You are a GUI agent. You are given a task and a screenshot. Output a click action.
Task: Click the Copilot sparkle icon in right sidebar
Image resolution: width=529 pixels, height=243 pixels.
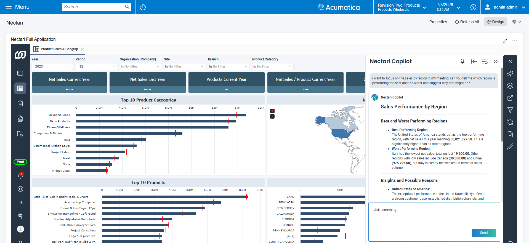(x=510, y=74)
